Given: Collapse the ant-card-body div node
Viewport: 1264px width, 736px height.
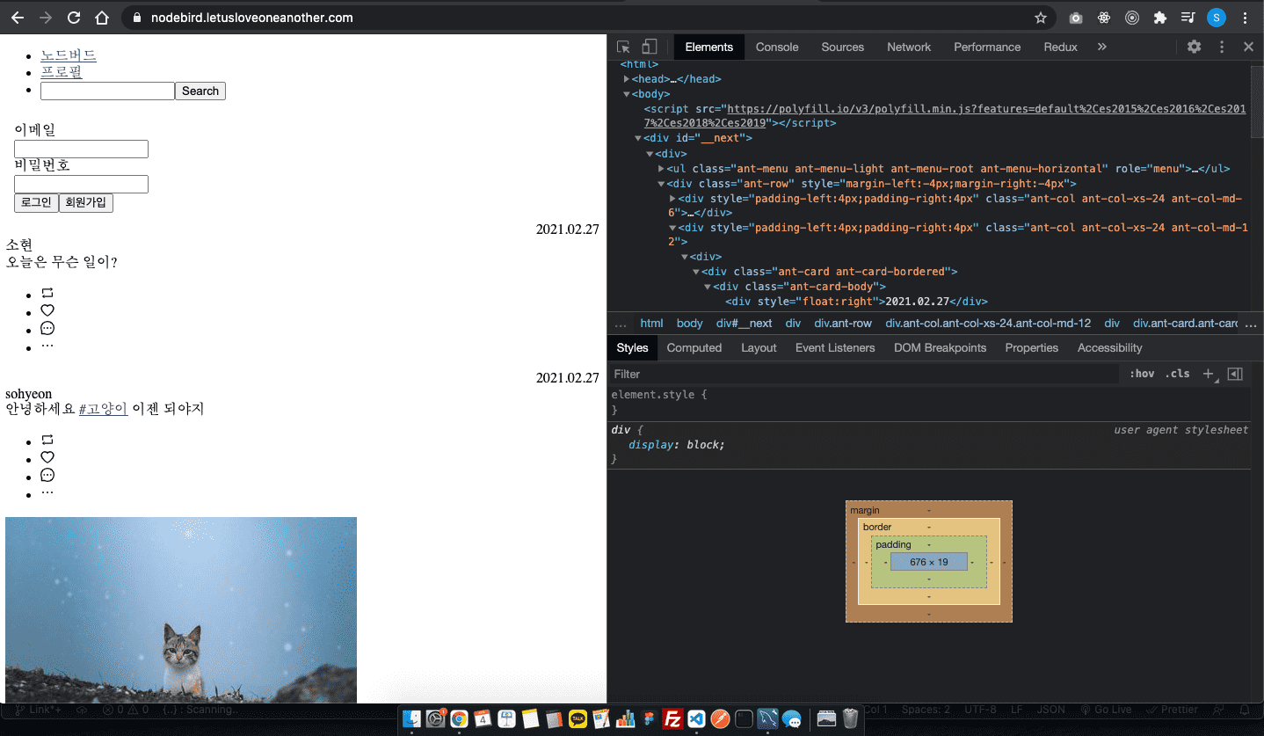Looking at the screenshot, I should 708,287.
